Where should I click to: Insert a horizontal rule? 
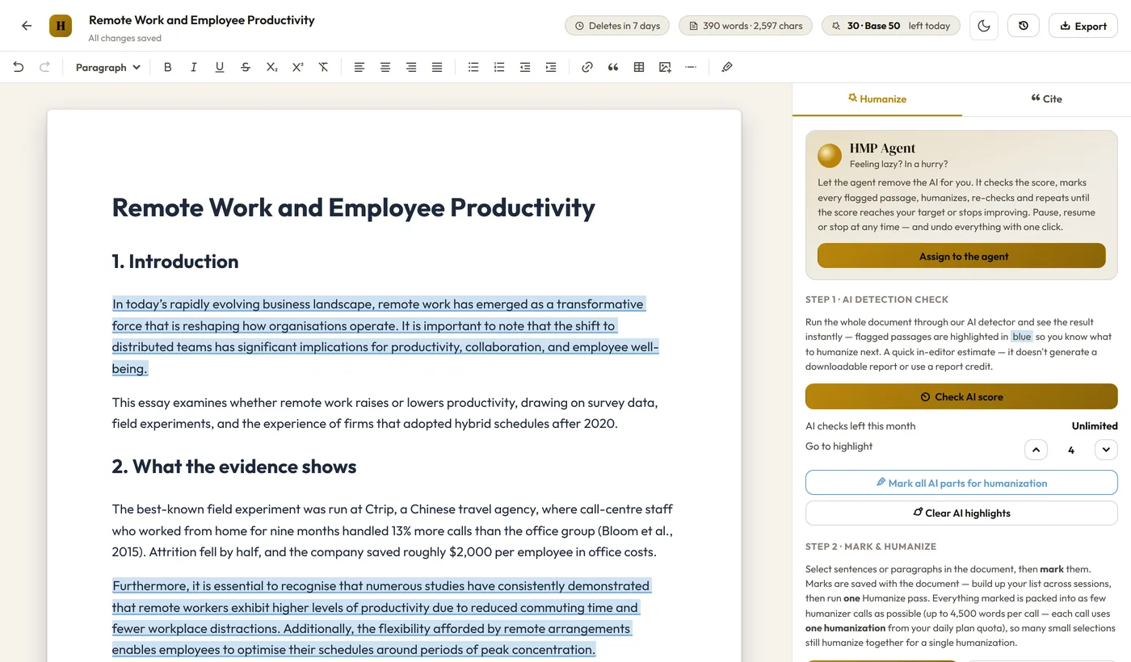tap(691, 68)
